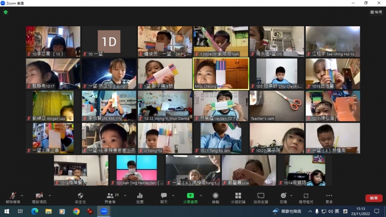Open the View (檢視) layout menu

pyautogui.click(x=376, y=12)
